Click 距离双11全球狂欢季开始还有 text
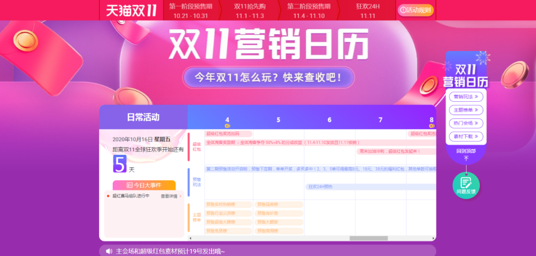This screenshot has width=536, height=256. click(148, 149)
